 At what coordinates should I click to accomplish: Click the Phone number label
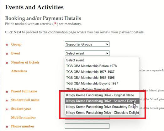pos(23,126)
